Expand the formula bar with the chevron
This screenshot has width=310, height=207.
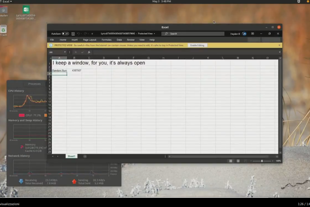280,52
